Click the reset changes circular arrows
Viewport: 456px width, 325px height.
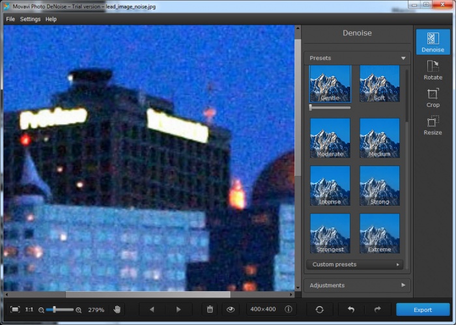319,309
